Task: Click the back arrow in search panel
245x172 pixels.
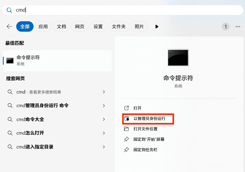Action: (x=9, y=26)
